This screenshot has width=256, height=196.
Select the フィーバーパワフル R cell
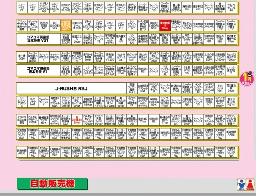(176, 102)
